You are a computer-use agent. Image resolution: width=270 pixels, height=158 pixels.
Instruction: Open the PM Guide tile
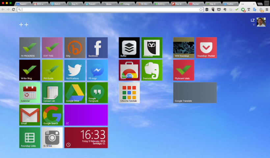pyautogui.click(x=52, y=70)
